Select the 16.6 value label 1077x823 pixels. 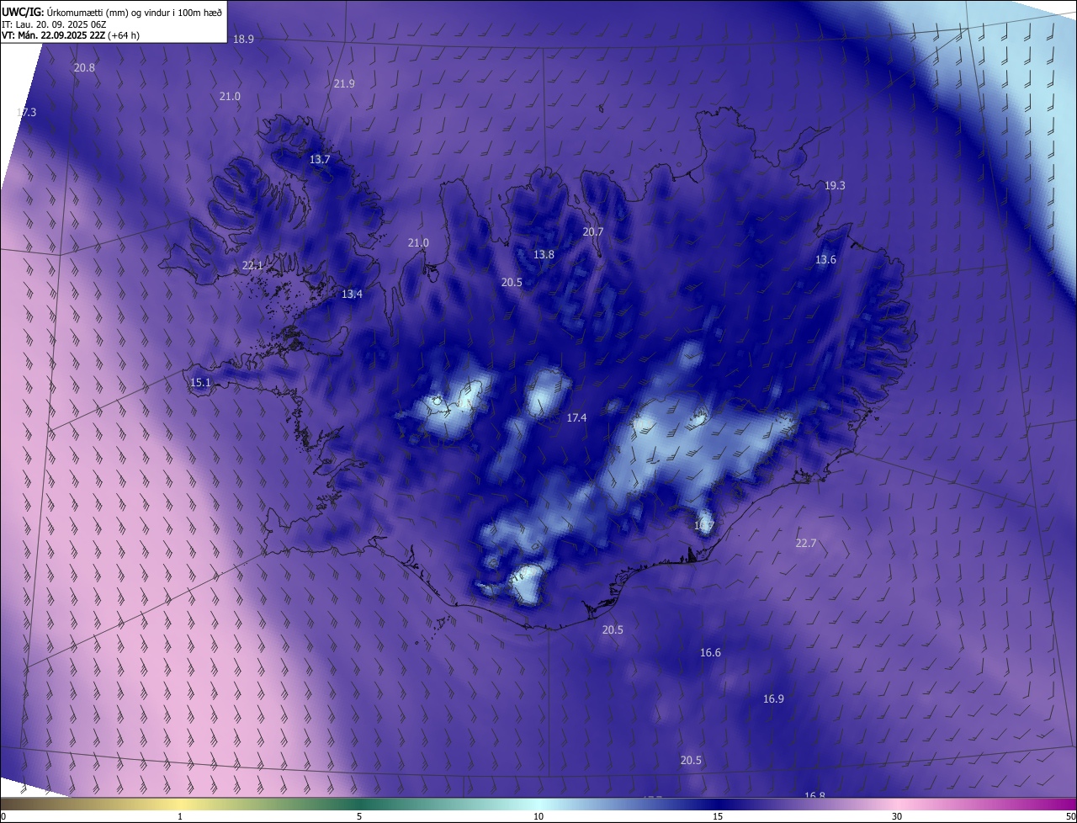(710, 652)
